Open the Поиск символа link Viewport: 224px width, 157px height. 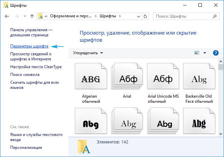(25, 75)
